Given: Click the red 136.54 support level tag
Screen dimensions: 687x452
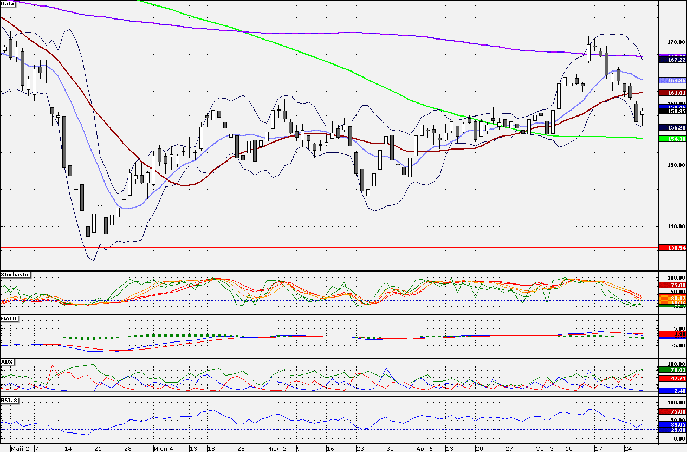Looking at the screenshot, I should click(x=672, y=248).
